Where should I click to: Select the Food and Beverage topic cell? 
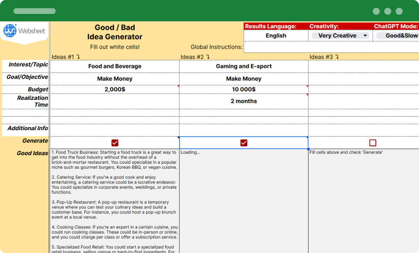click(x=115, y=66)
